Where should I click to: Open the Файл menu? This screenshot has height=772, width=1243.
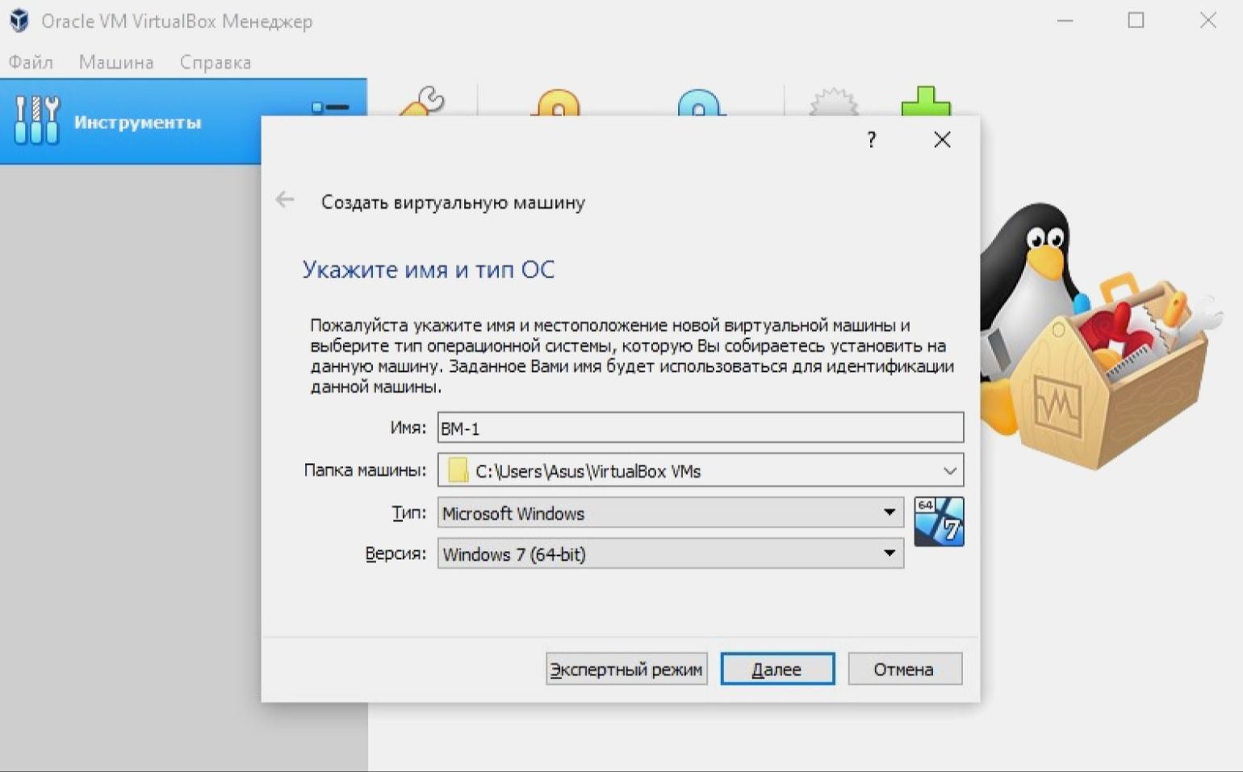pos(31,62)
